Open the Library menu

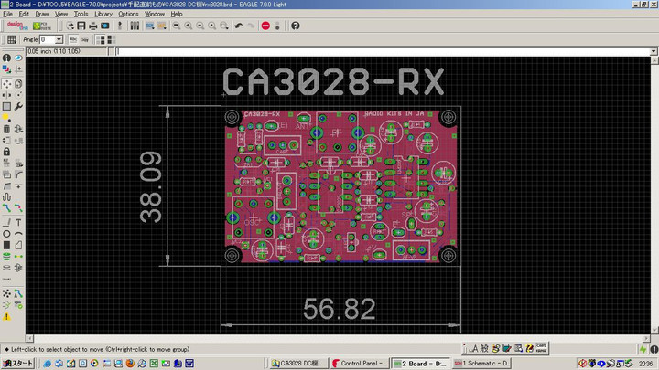[103, 15]
